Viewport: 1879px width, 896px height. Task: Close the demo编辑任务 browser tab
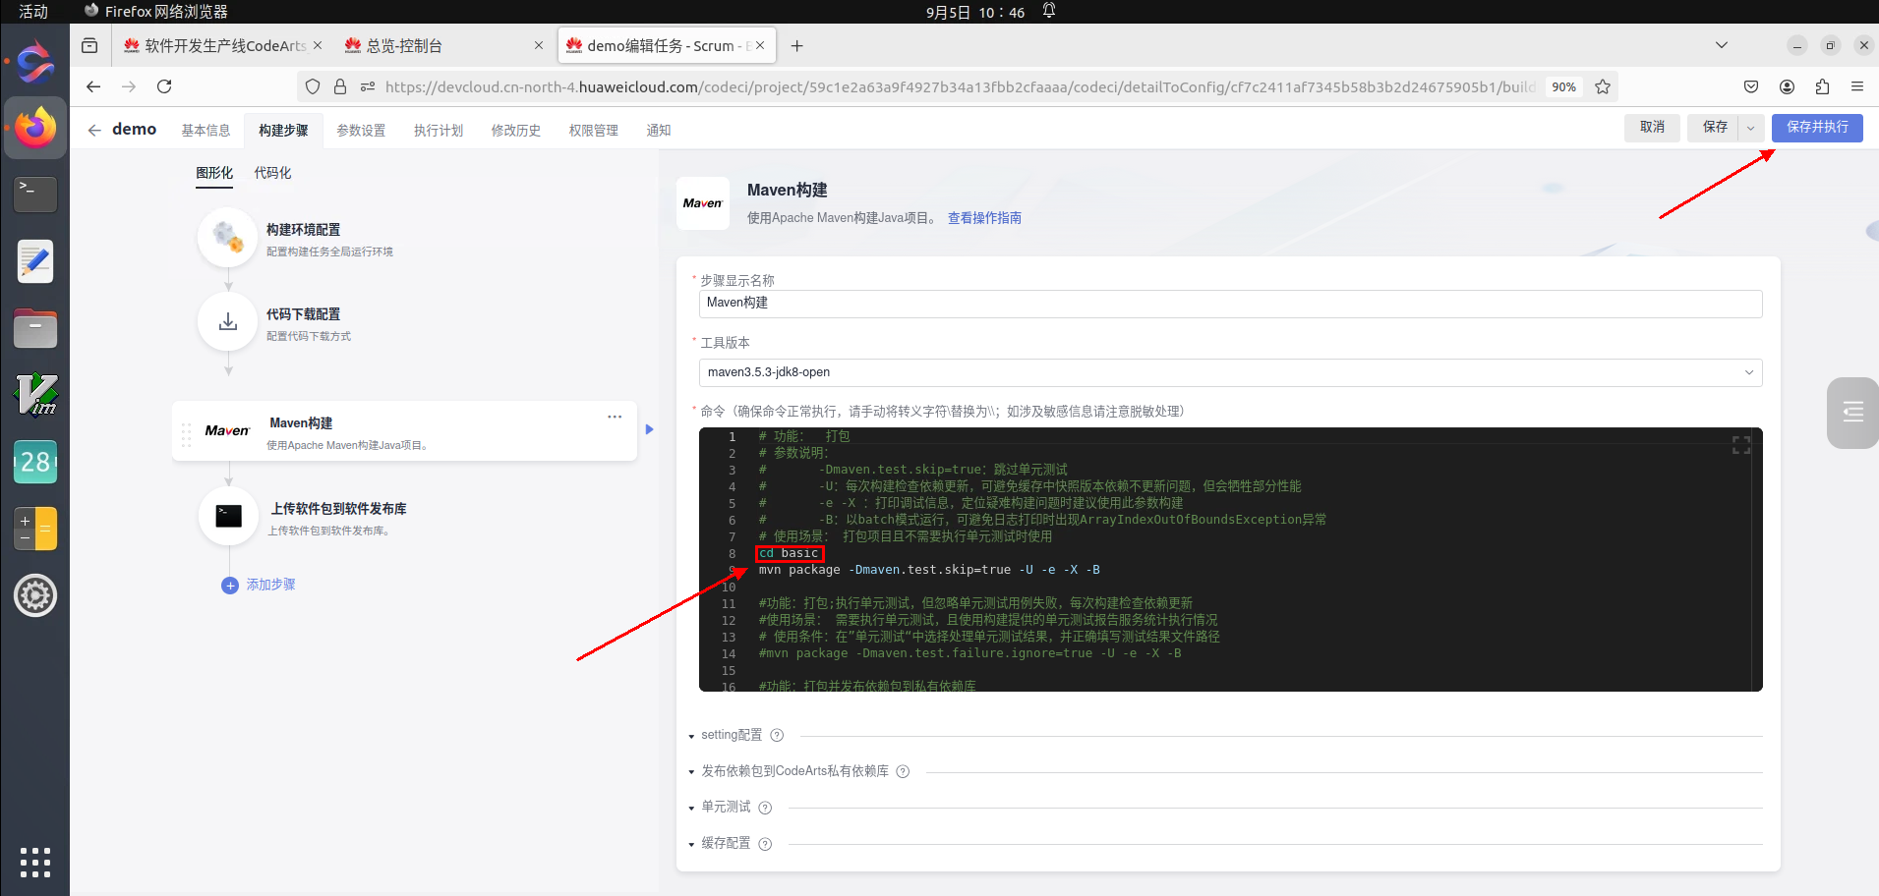[760, 46]
